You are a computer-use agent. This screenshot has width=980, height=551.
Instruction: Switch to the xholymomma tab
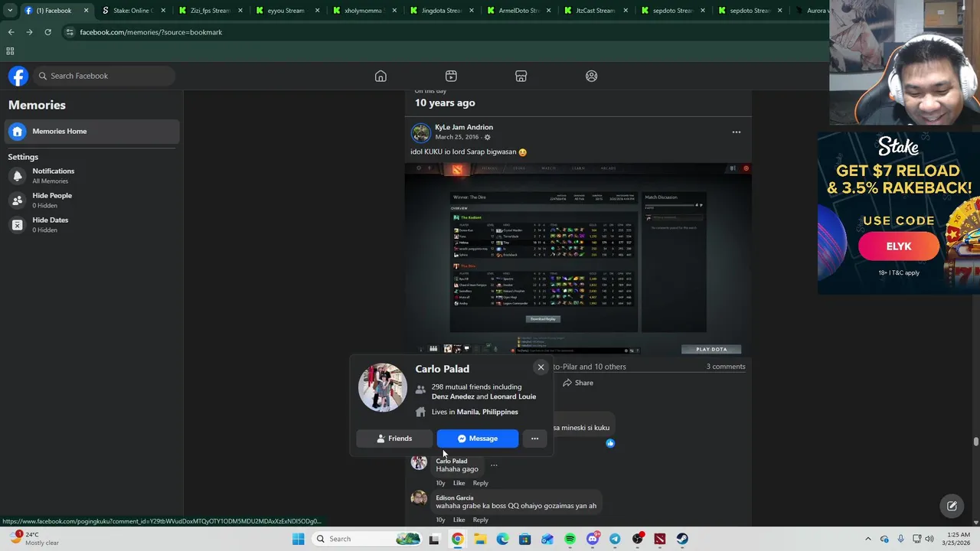pos(363,11)
